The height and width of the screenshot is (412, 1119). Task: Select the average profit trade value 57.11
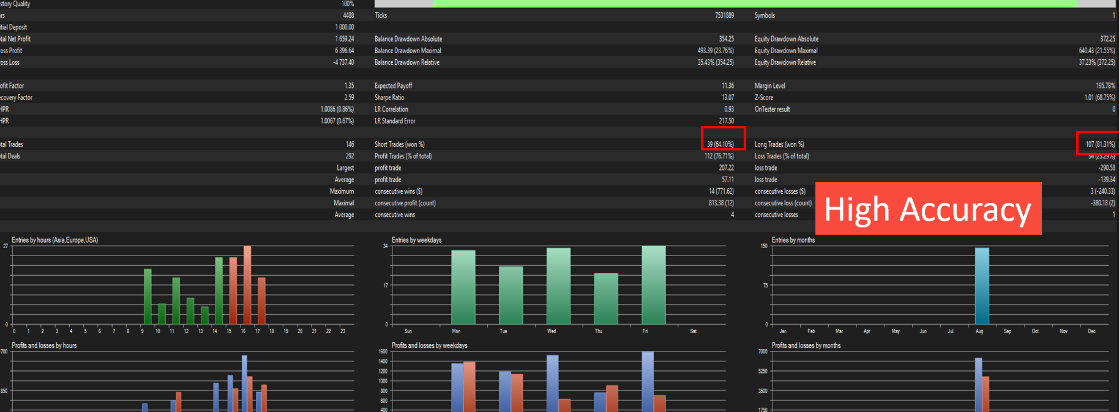tap(728, 180)
